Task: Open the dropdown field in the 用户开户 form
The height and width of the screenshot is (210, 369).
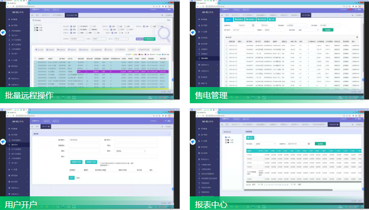Action: 131,150
